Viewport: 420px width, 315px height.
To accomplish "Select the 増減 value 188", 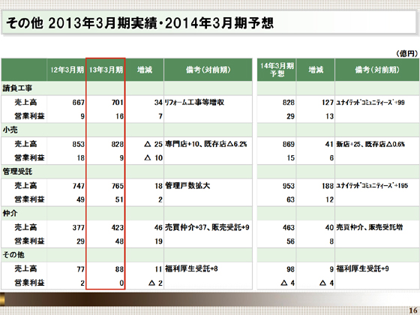I will (x=328, y=186).
